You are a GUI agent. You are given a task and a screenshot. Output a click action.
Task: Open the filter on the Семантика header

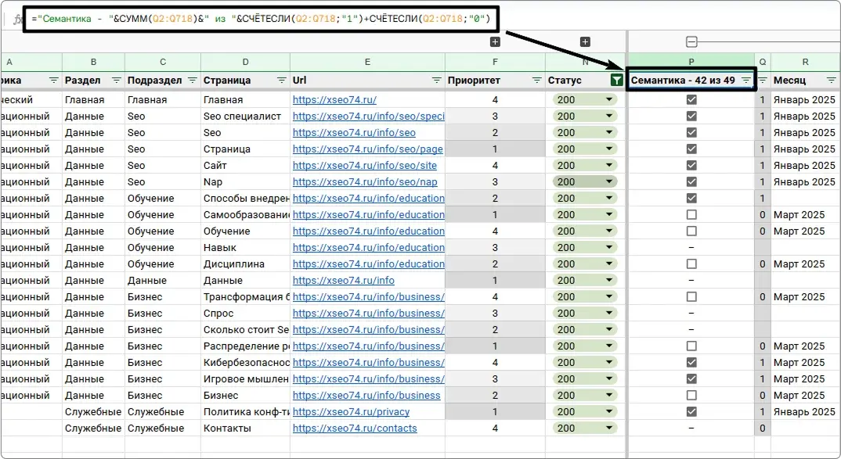(x=746, y=81)
